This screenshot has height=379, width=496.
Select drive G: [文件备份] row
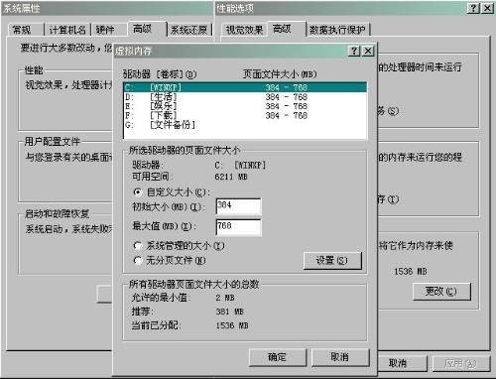245,125
